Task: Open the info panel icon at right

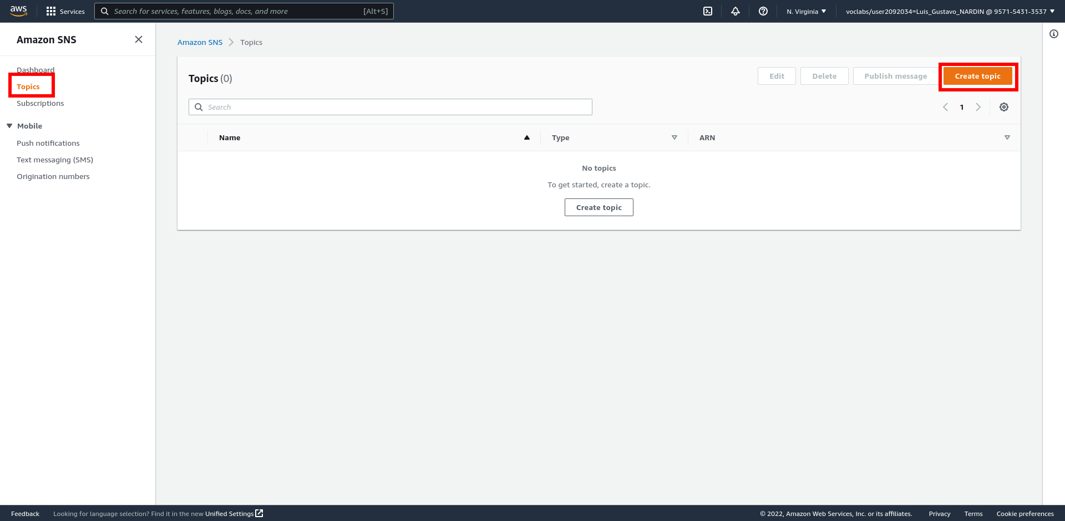Action: click(1054, 34)
